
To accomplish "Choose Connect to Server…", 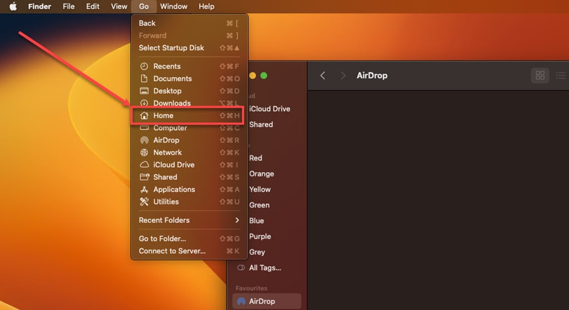I will (x=190, y=251).
